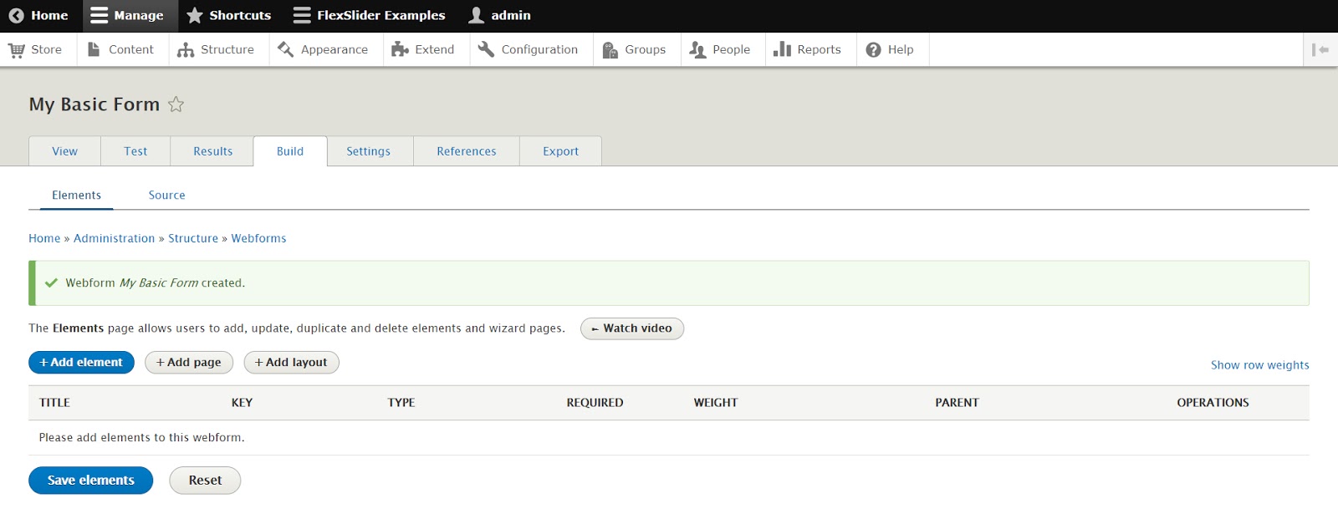
Task: Switch to the Source sub-tab
Action: coord(166,196)
